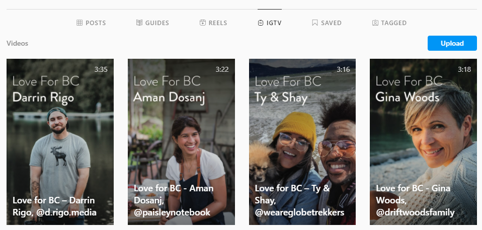482x230 pixels.
Task: Click the 3:35 duration badge
Action: tap(101, 69)
